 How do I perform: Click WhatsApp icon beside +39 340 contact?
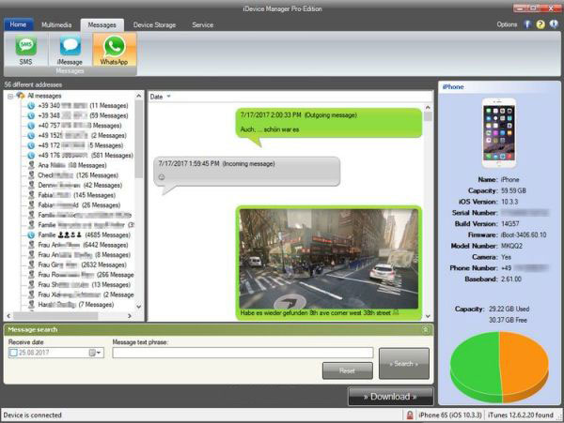tap(31, 105)
